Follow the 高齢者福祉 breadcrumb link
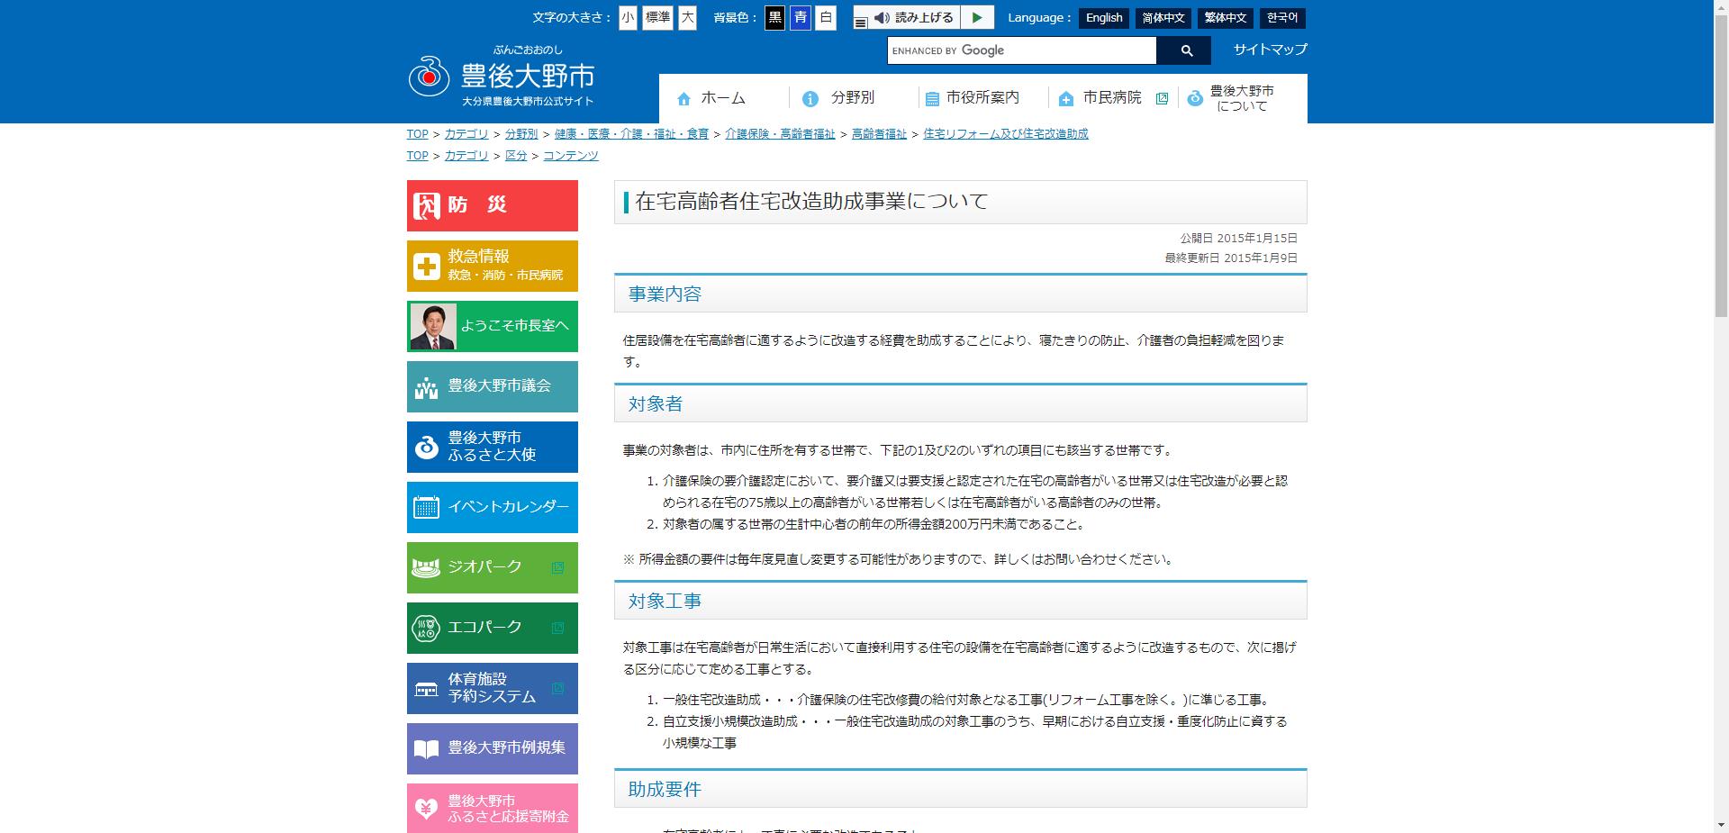 pos(878,132)
